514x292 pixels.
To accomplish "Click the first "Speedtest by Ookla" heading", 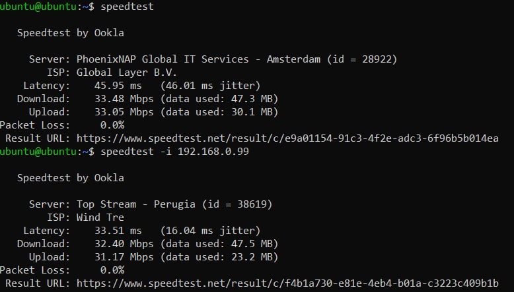I will pos(70,32).
